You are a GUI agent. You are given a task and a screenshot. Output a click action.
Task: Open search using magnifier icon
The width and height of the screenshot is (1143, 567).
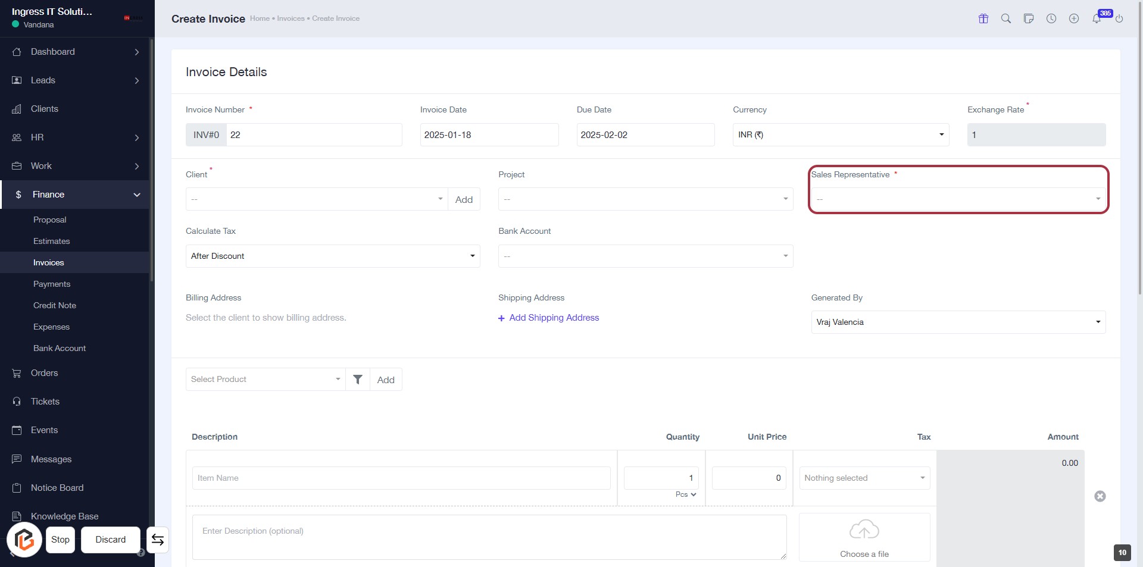pos(1006,18)
